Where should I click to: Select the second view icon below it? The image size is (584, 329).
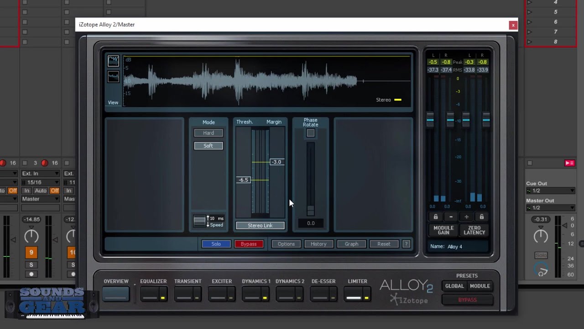(x=113, y=77)
